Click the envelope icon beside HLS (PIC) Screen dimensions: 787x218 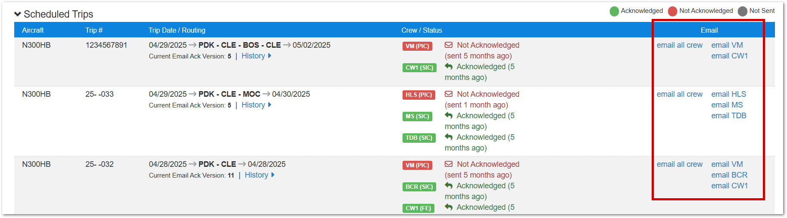coord(449,94)
